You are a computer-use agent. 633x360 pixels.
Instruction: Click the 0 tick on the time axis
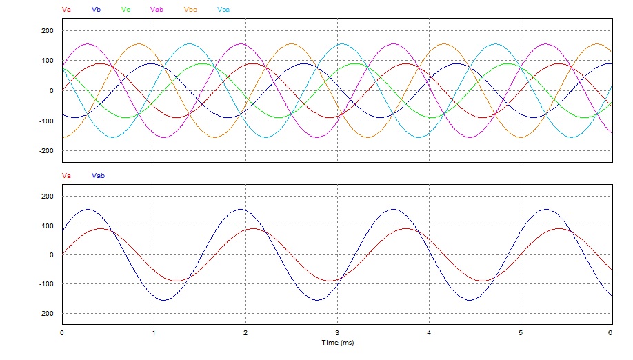pyautogui.click(x=62, y=333)
